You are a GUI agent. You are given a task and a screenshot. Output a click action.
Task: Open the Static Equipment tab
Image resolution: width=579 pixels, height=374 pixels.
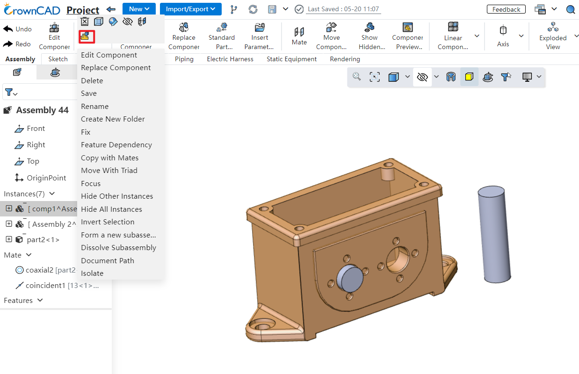tap(291, 59)
